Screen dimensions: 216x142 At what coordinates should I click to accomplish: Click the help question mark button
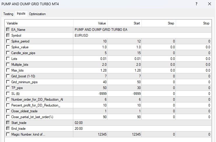click(196, 4)
